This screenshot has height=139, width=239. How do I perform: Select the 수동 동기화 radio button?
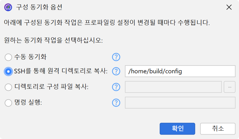click(x=9, y=57)
